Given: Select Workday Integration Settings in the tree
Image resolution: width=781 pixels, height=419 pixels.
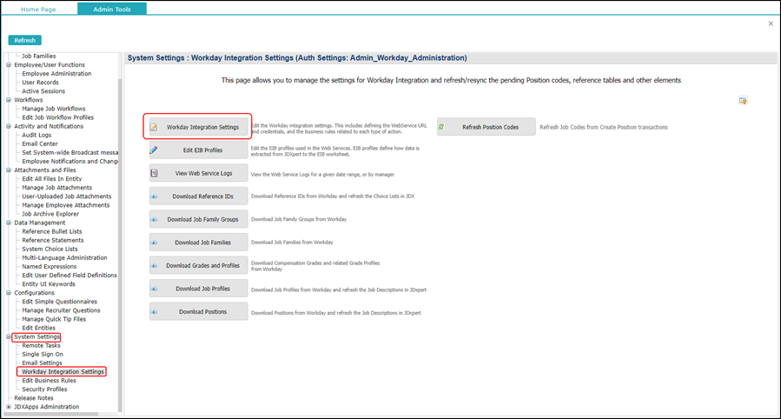Looking at the screenshot, I should pos(63,372).
